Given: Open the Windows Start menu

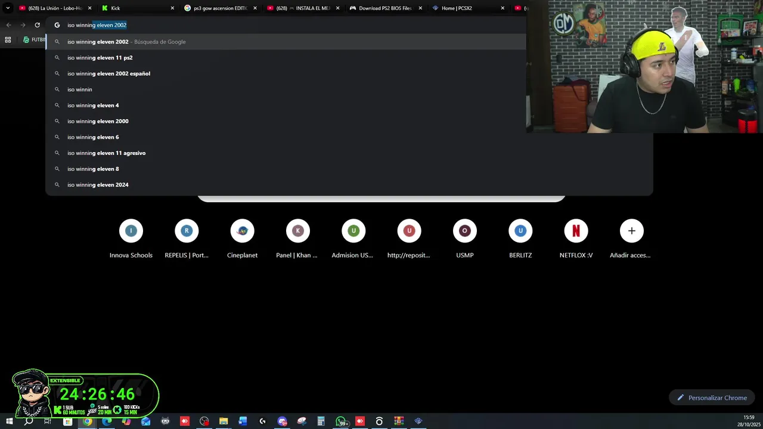Looking at the screenshot, I should point(9,421).
